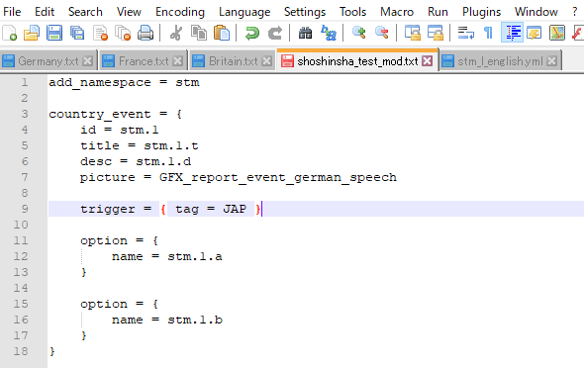This screenshot has height=368, width=584.
Task: Click the Zoom Out magnifier icon
Action: [382, 33]
